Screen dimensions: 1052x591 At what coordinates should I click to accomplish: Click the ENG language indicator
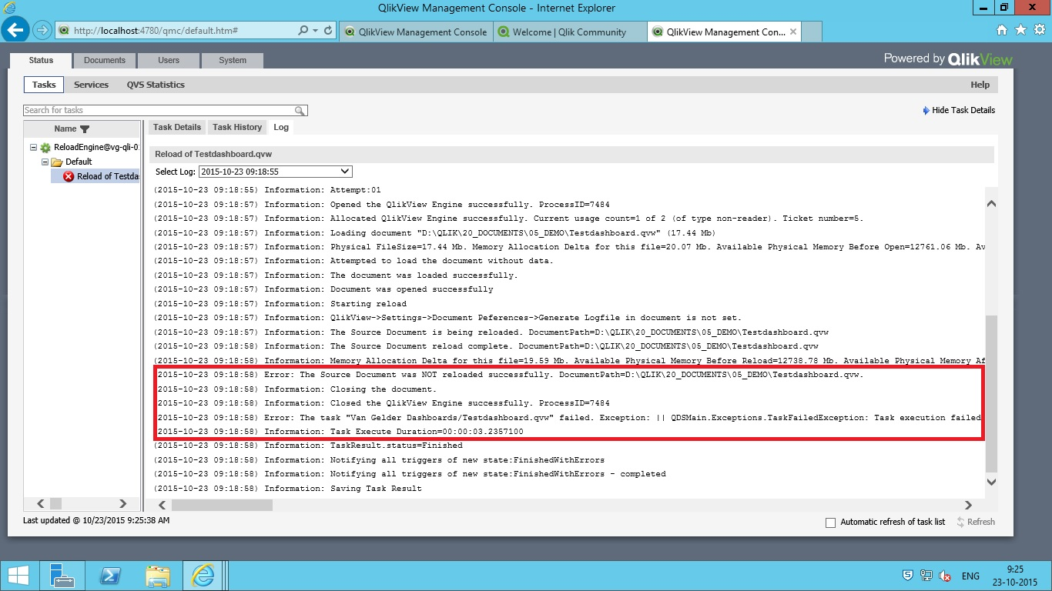pyautogui.click(x=970, y=576)
